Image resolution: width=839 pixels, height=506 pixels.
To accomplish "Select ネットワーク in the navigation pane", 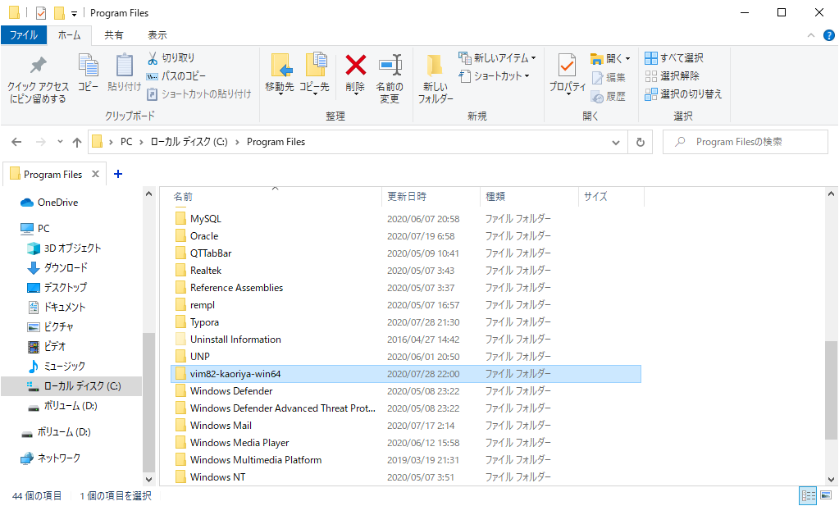I will 50,458.
